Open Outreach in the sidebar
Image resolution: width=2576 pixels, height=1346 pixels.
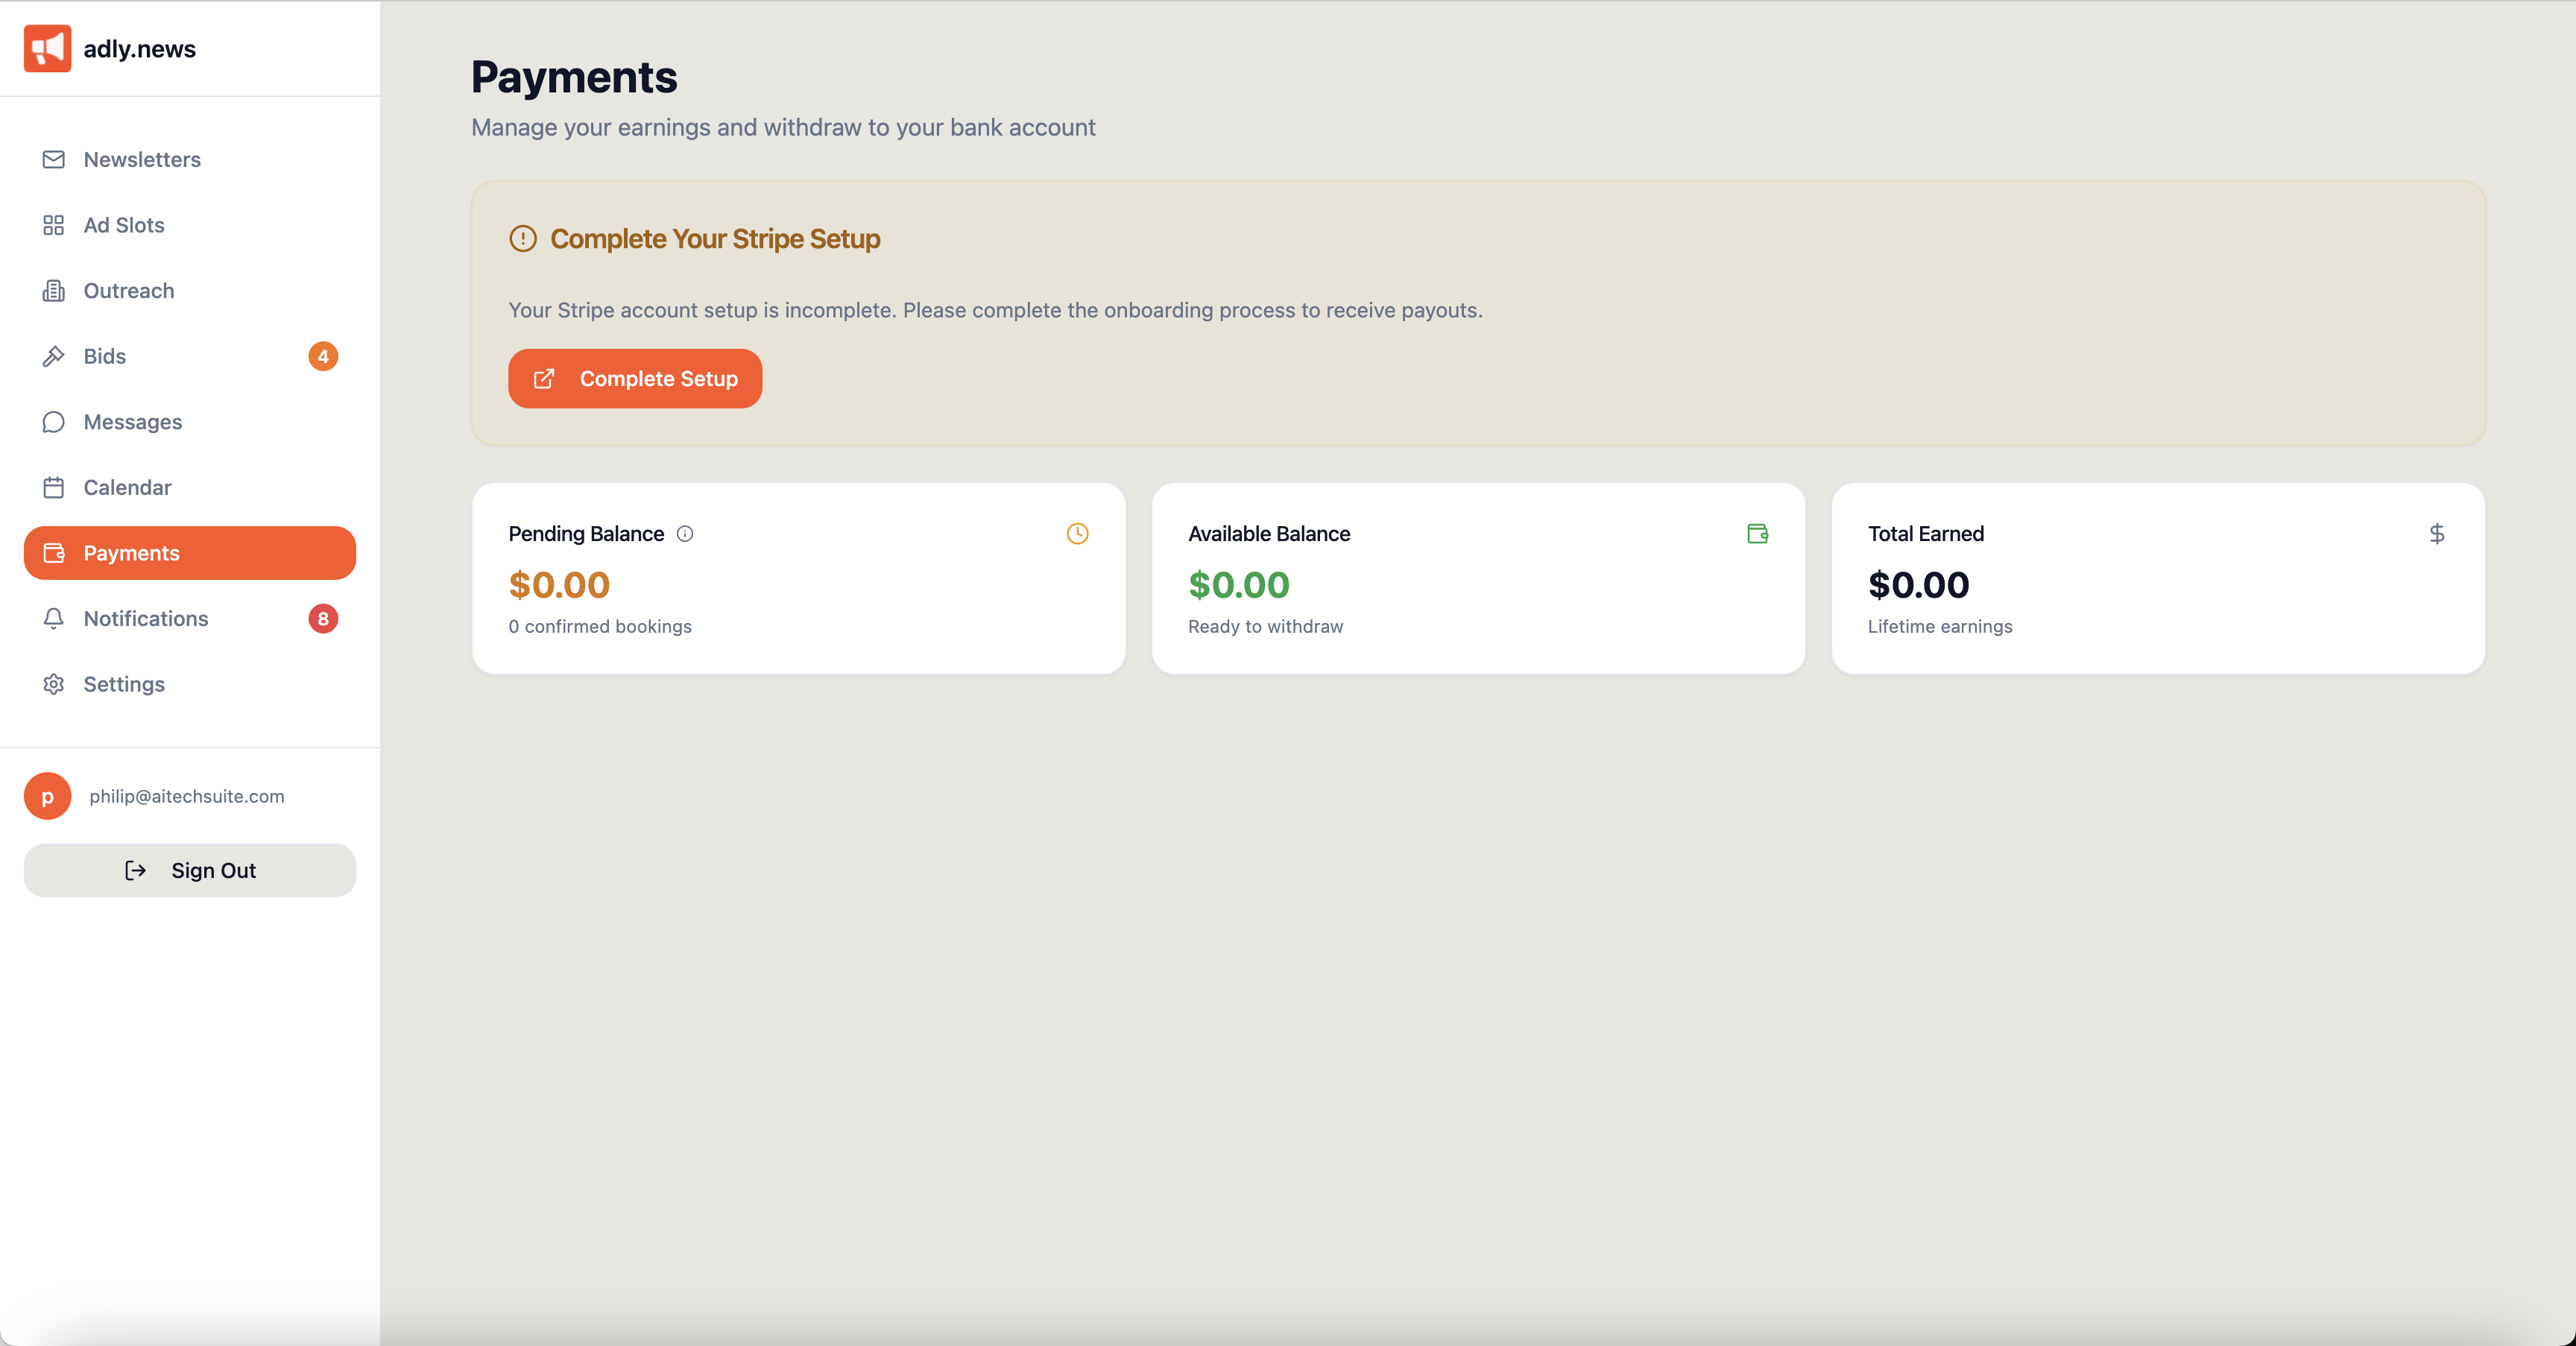click(129, 291)
